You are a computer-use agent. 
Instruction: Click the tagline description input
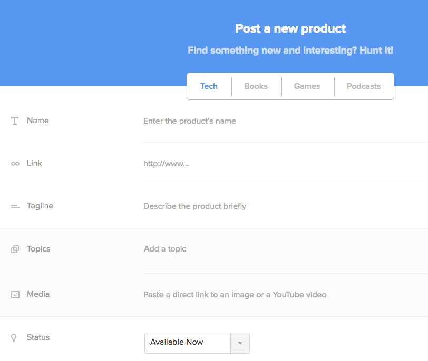click(285, 206)
